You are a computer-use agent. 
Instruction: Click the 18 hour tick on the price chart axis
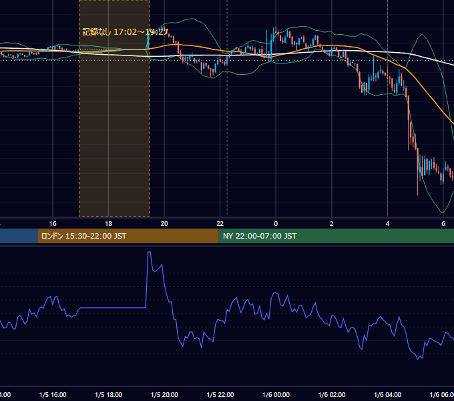(109, 224)
